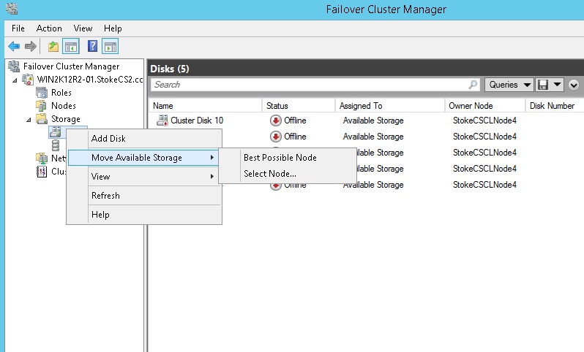Click the blue Back arrow toolbar icon

14,47
